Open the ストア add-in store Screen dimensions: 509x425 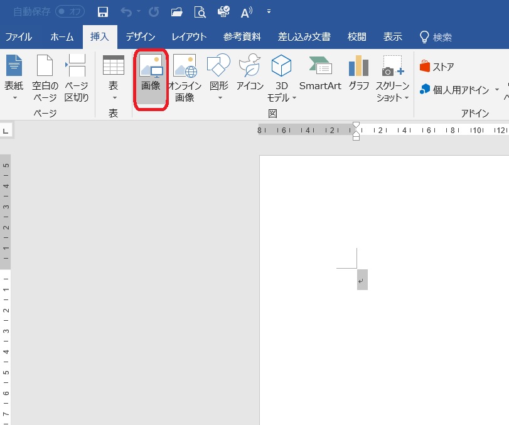pos(436,67)
